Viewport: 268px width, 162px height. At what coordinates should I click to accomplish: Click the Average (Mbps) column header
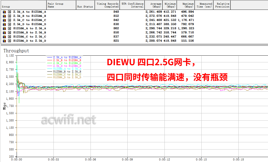coord(154,5)
